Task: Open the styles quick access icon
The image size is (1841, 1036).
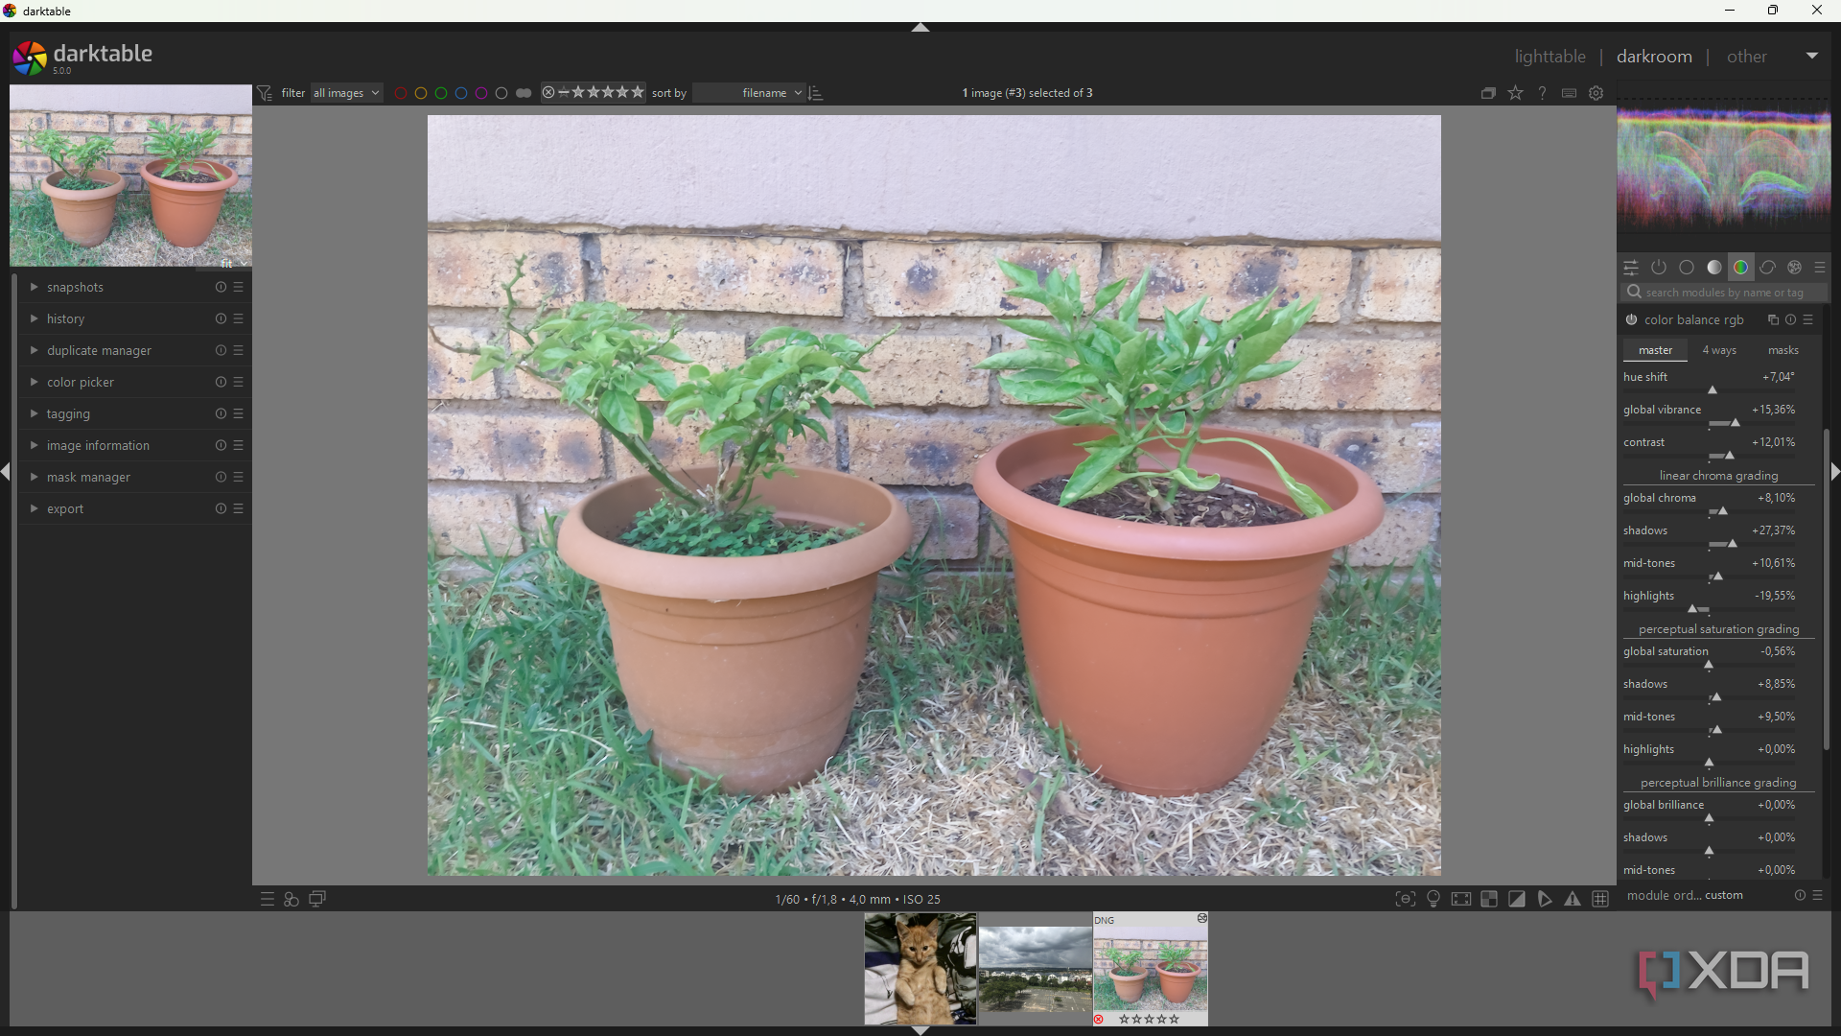Action: tap(291, 899)
